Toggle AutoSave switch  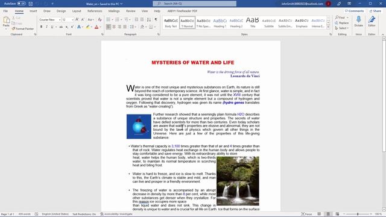click(22, 4)
